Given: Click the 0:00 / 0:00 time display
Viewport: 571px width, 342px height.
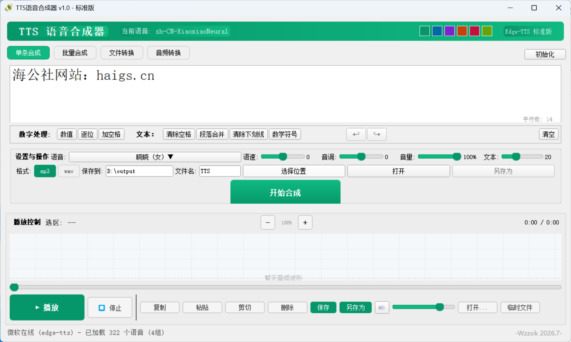Looking at the screenshot, I should 542,222.
